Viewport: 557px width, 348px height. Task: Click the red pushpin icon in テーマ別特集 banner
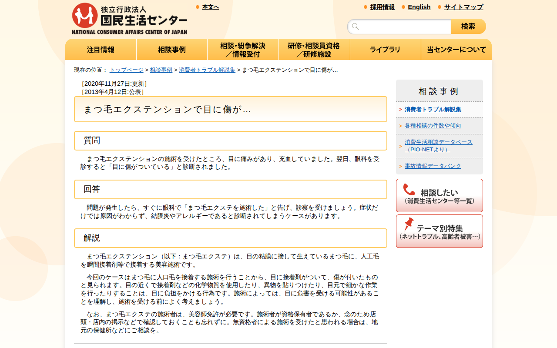pyautogui.click(x=409, y=224)
